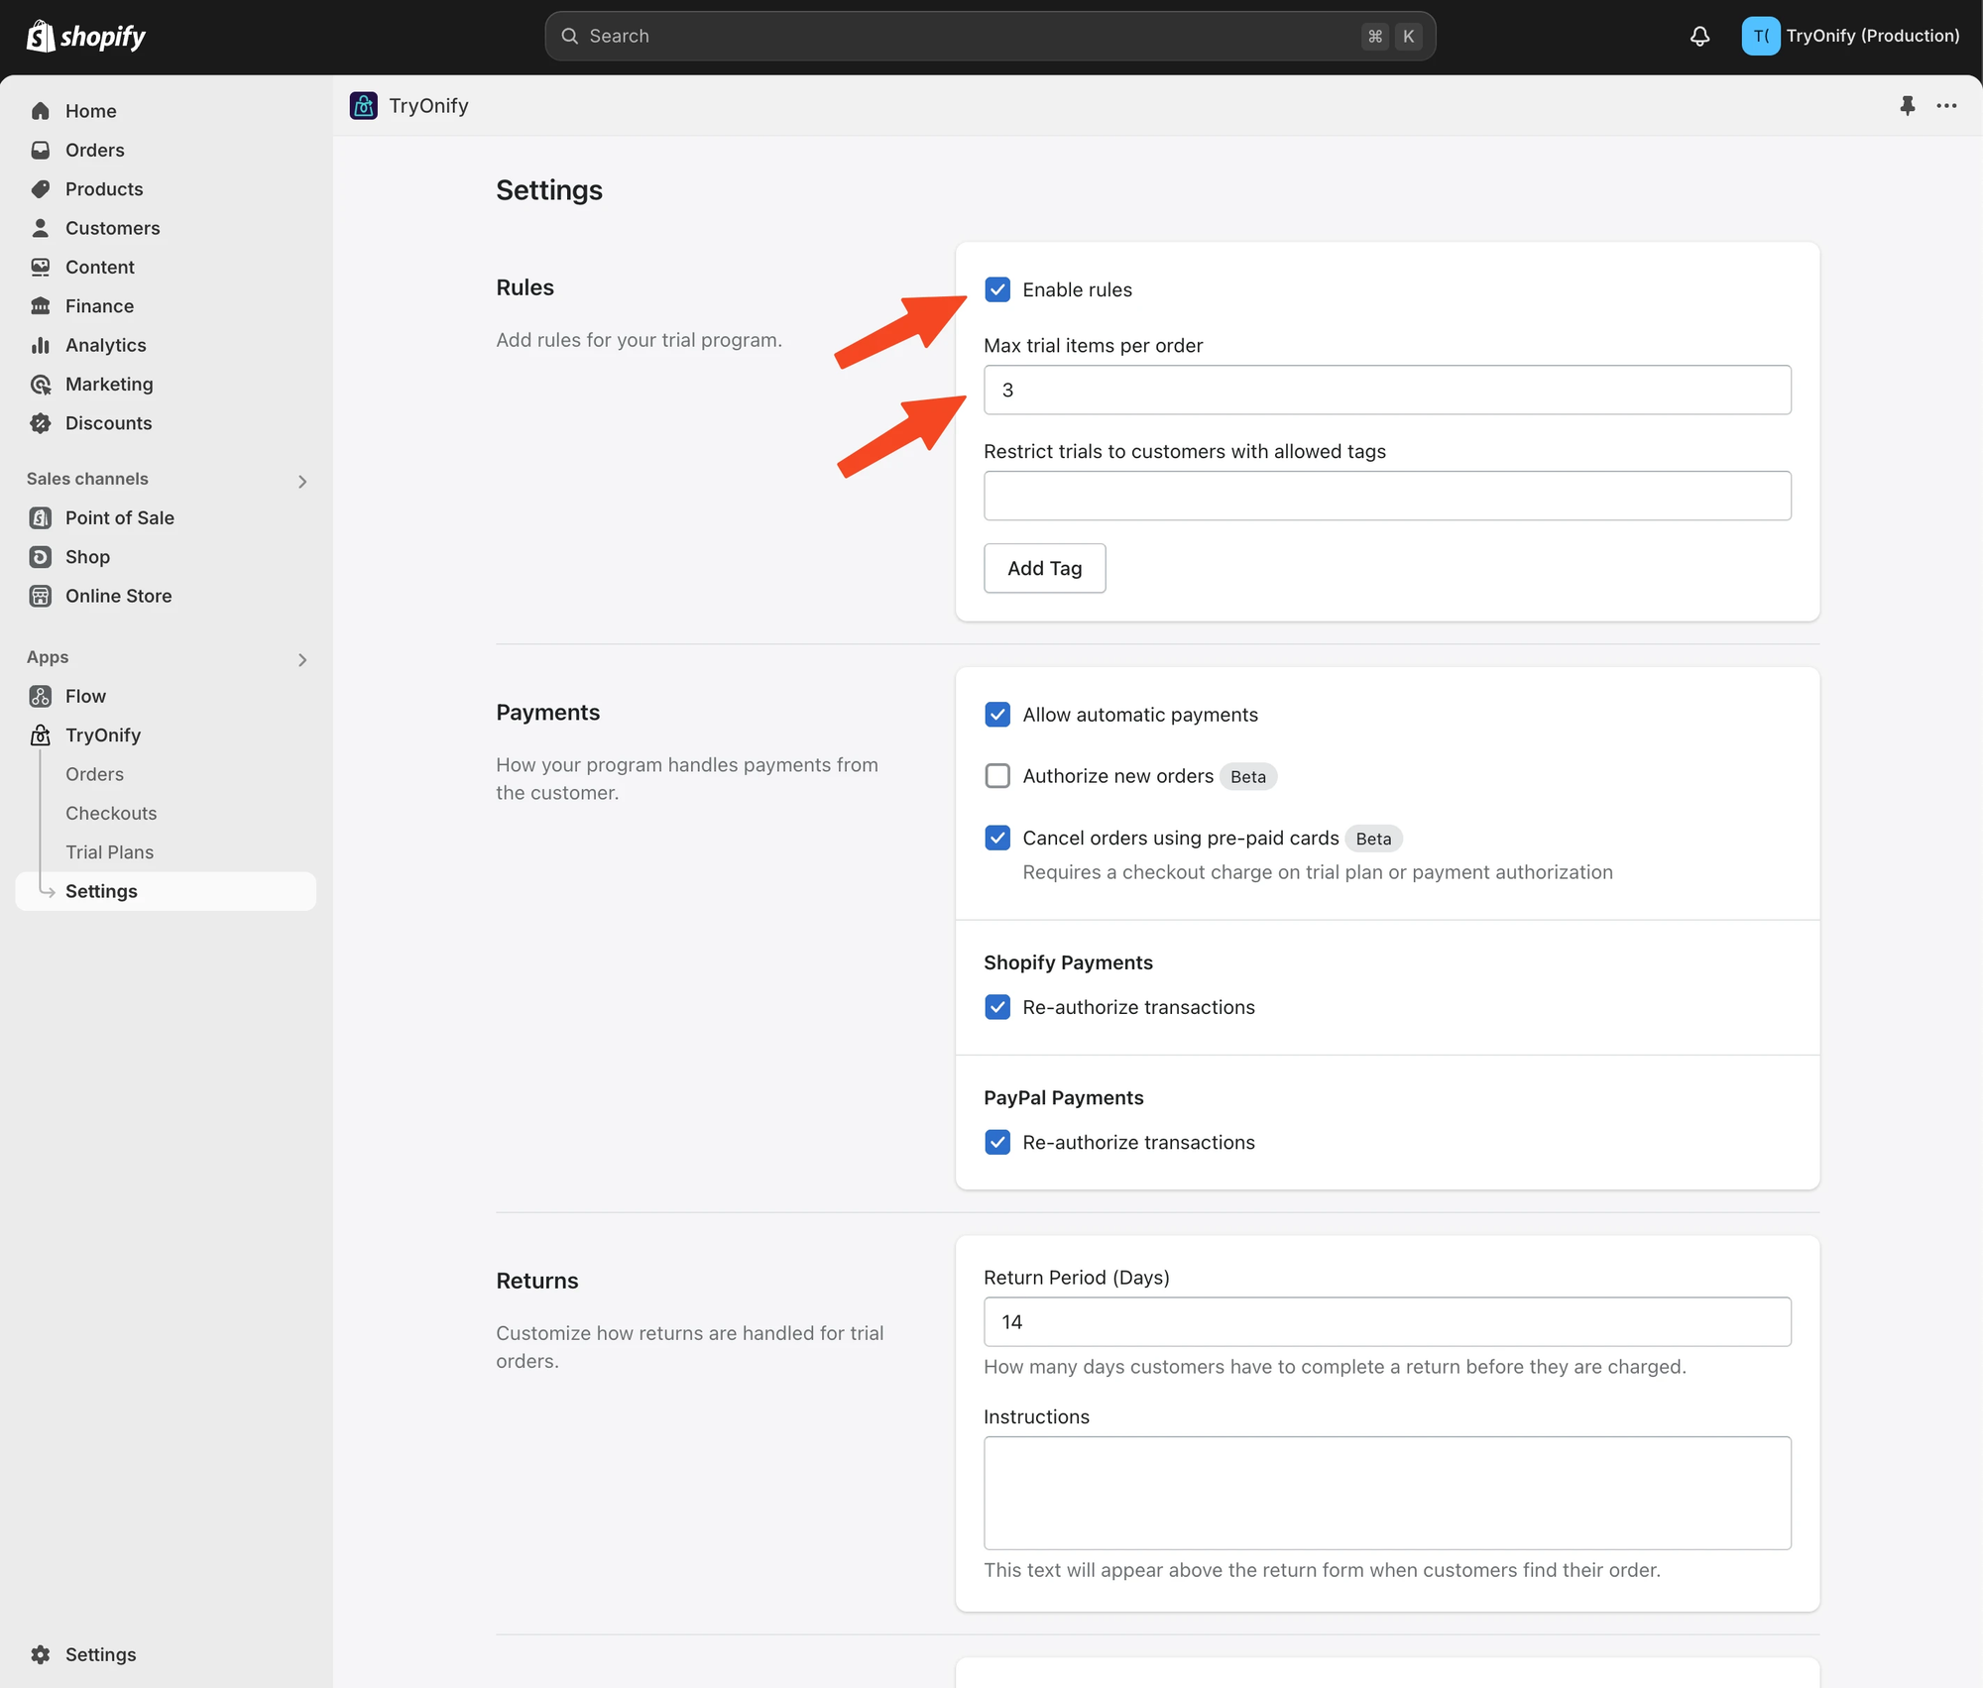
Task: Check Authorize new orders checkbox
Action: 997,776
